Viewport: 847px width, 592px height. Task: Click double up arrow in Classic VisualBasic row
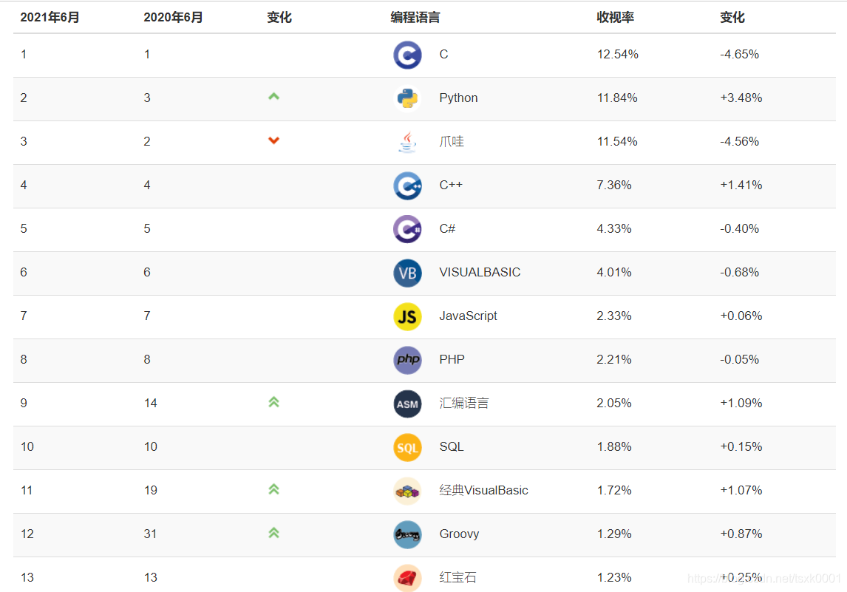pyautogui.click(x=274, y=489)
